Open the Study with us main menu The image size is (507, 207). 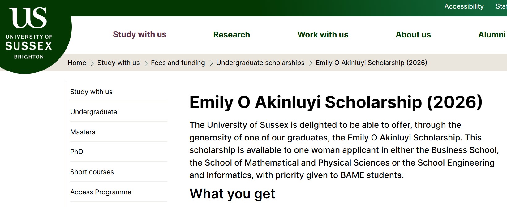[140, 34]
